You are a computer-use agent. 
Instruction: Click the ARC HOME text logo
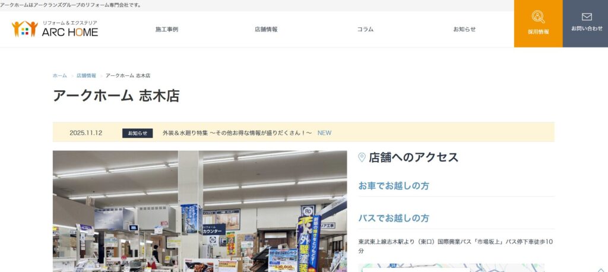[x=70, y=33]
